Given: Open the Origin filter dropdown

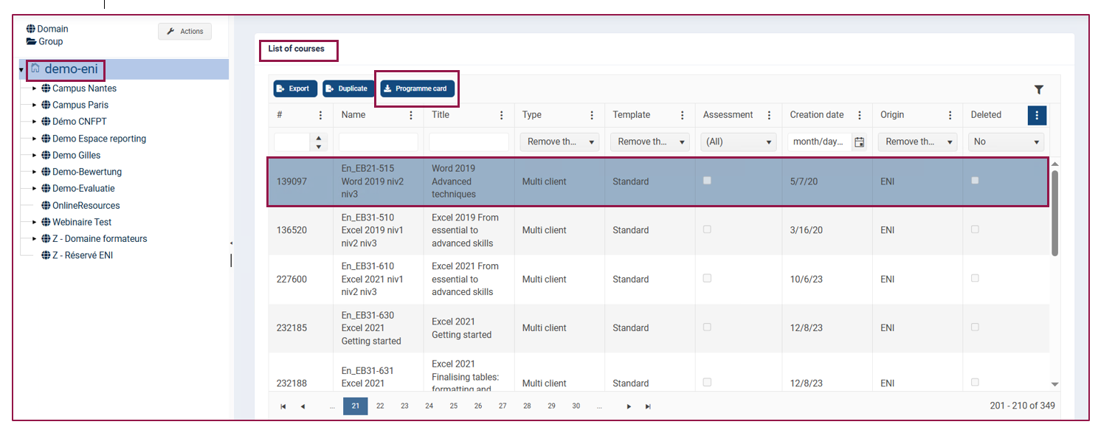Looking at the screenshot, I should coord(917,142).
